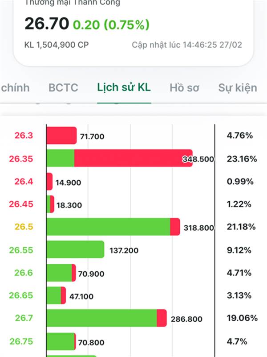Tap the 0.20 (0.75%) price change
Screen dimensions: 267x357
pyautogui.click(x=111, y=25)
